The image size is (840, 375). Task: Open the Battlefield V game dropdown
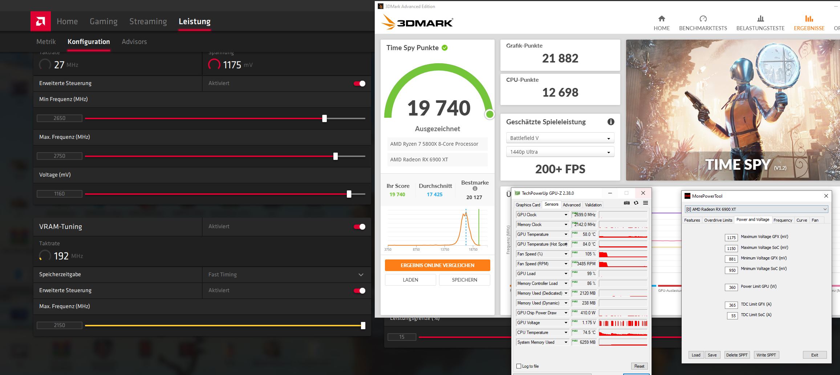[560, 138]
